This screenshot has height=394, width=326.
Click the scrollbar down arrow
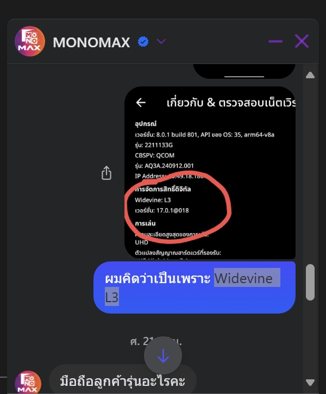tap(310, 383)
